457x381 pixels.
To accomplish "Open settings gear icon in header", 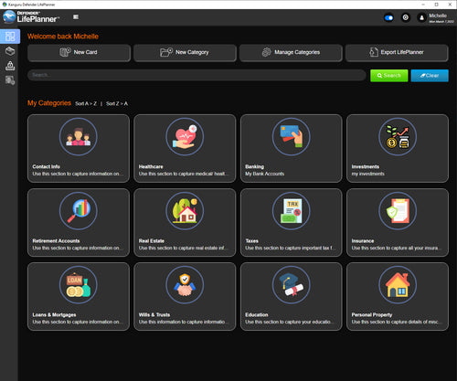I will tap(406, 17).
